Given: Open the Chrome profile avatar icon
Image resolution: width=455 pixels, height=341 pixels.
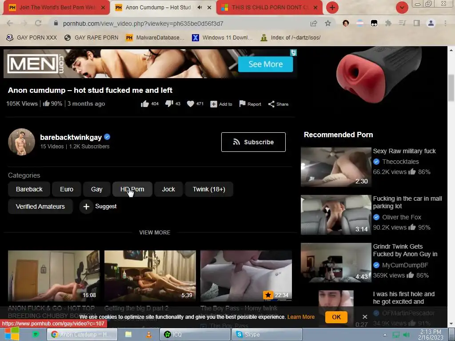Looking at the screenshot, I should click(431, 23).
